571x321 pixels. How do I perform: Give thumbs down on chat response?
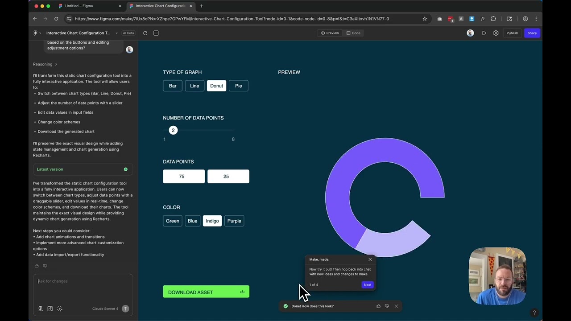tap(45, 266)
